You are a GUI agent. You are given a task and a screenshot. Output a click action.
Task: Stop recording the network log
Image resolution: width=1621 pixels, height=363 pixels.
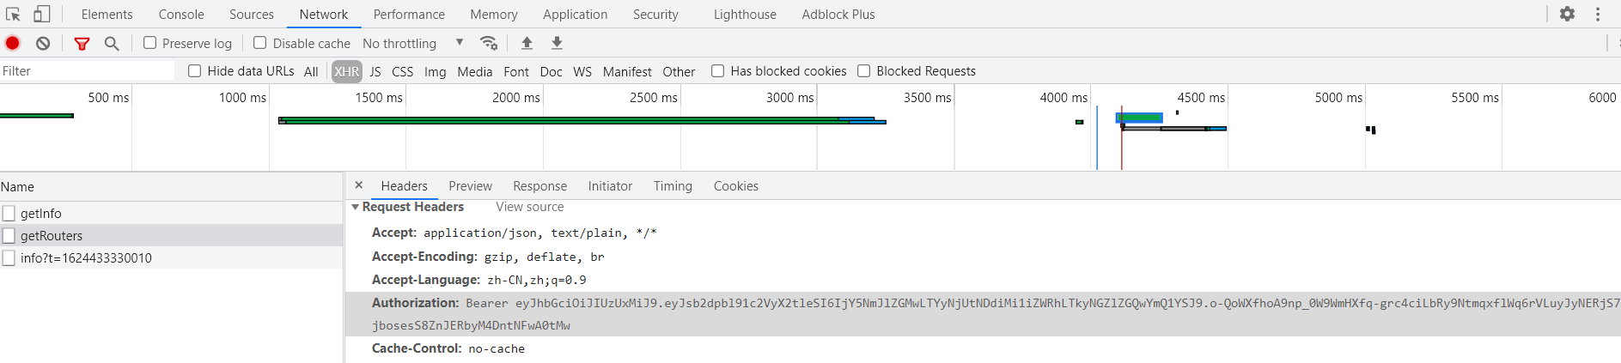click(13, 43)
